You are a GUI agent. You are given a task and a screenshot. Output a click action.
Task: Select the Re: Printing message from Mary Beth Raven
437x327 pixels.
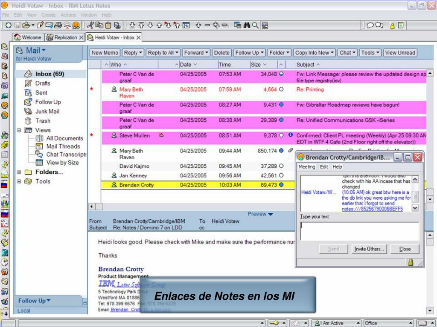pos(264,92)
